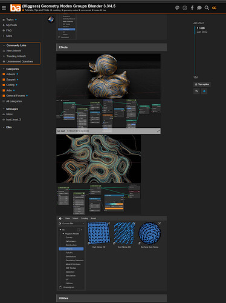Open the chat bubble icon
This screenshot has height=303, width=226.
pos(199,8)
